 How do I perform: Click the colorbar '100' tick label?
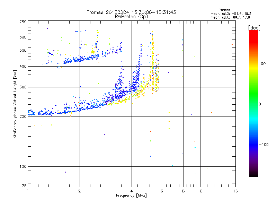262,64
